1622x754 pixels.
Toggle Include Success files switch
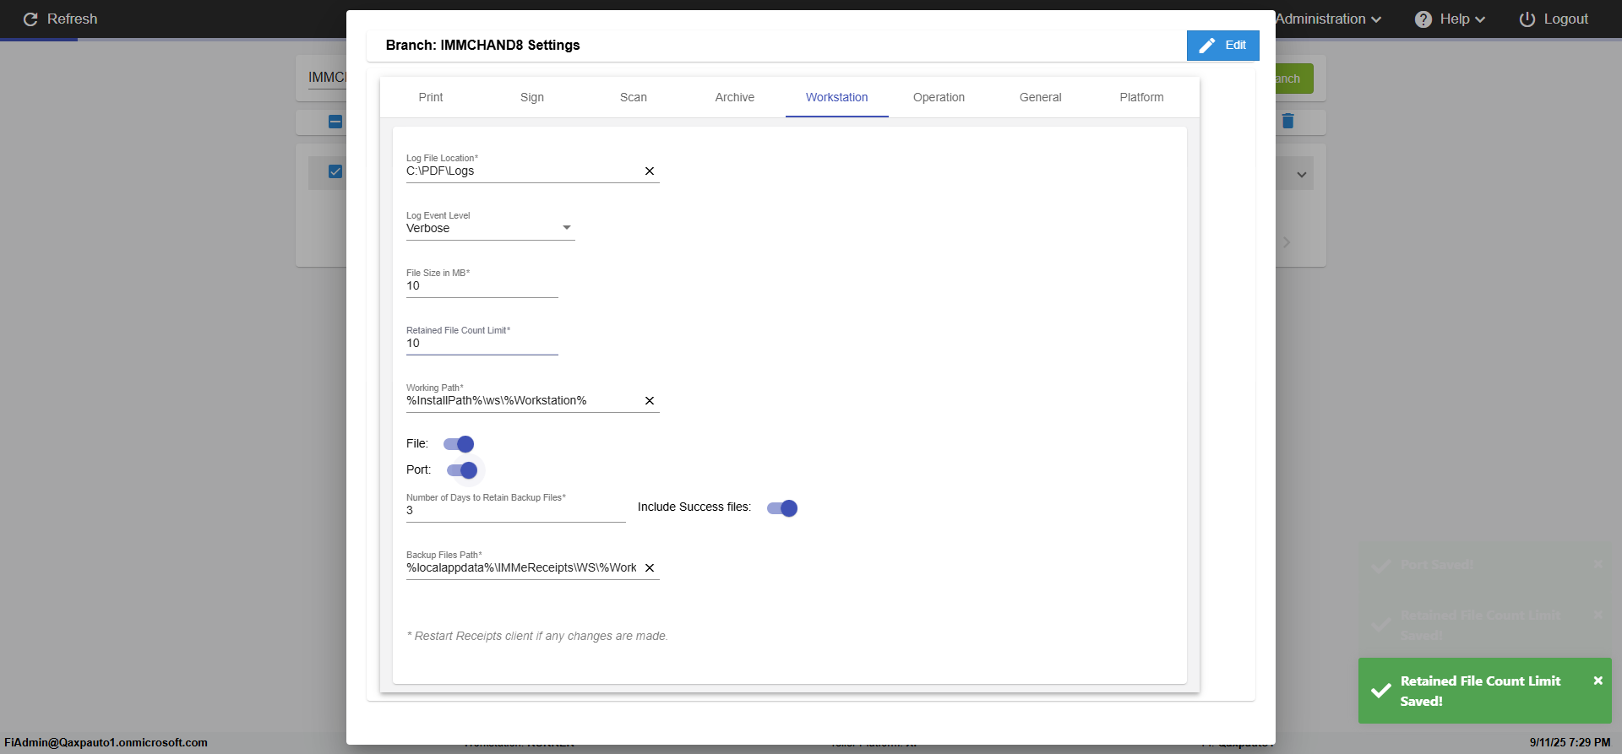coord(782,508)
